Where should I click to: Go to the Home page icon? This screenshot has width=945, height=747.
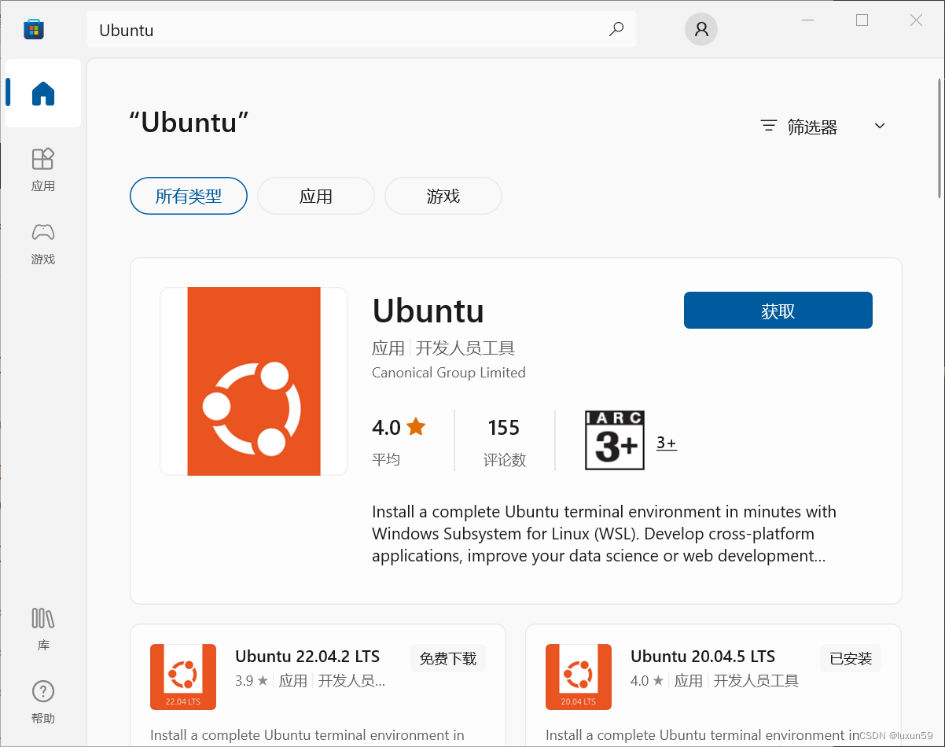(x=43, y=94)
